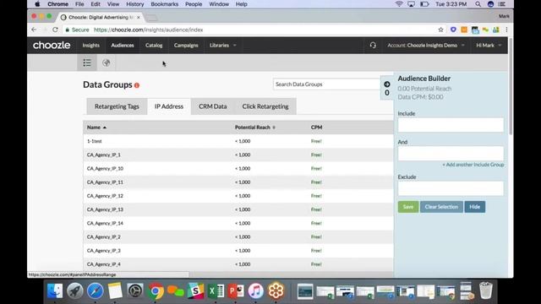Click the Clear Selection button

441,207
